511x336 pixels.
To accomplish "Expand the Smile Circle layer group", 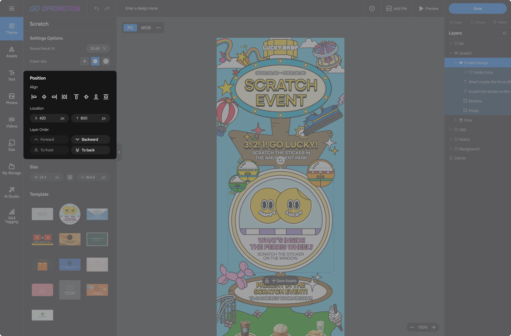I will tap(465, 72).
